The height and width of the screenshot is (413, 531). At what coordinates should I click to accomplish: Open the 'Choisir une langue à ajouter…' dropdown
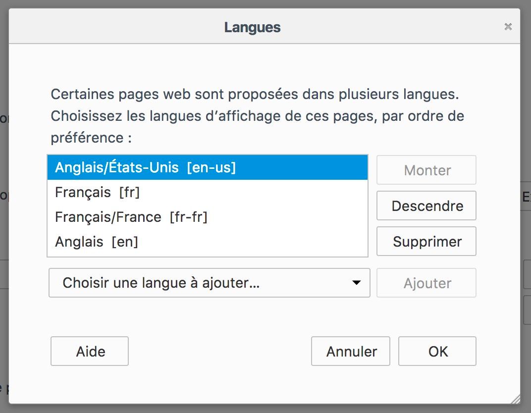click(210, 283)
